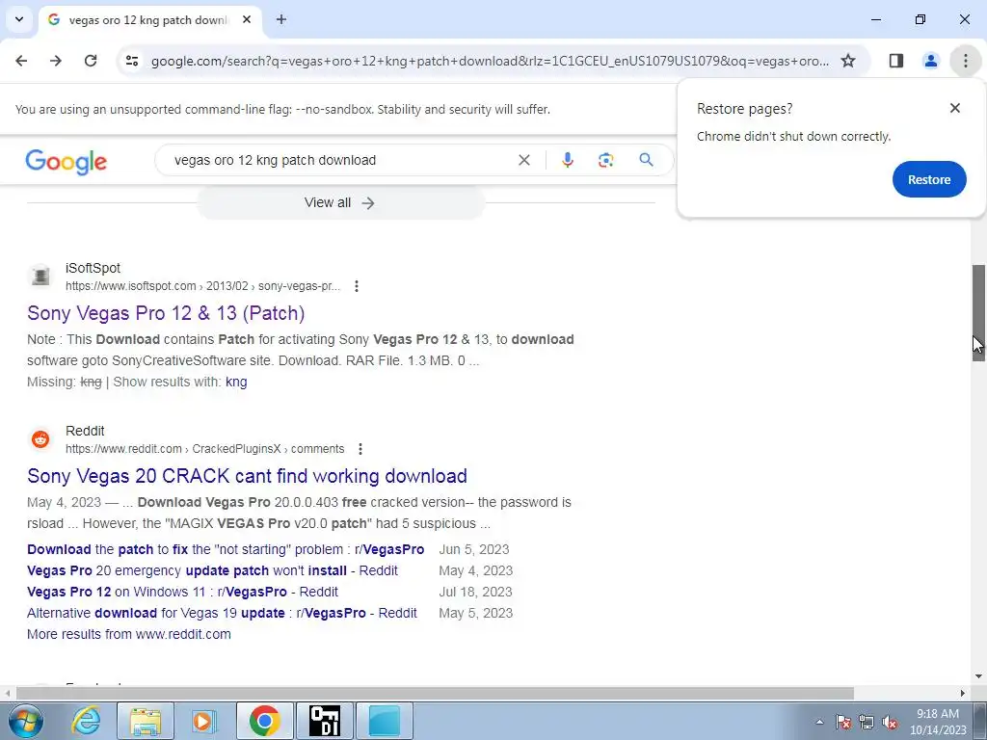Viewport: 987px width, 740px height.
Task: Open more options for Reddit result
Action: 360,449
